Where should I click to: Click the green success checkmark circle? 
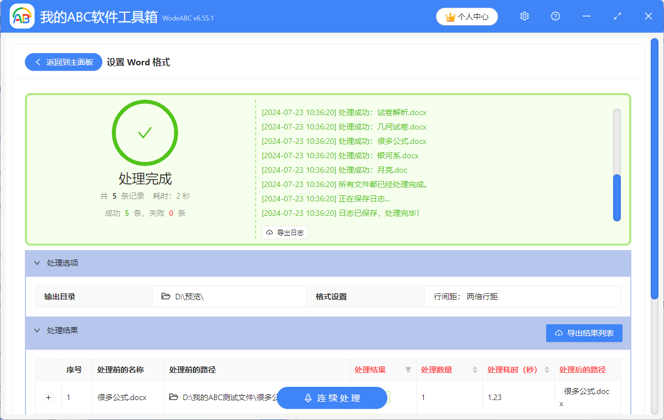pyautogui.click(x=144, y=132)
